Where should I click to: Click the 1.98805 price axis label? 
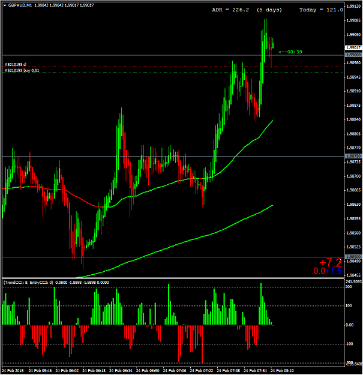[353, 134]
